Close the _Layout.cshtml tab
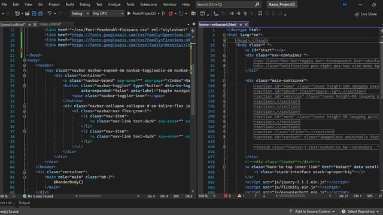This screenshot has width=383, height=215. pyautogui.click(x=35, y=24)
